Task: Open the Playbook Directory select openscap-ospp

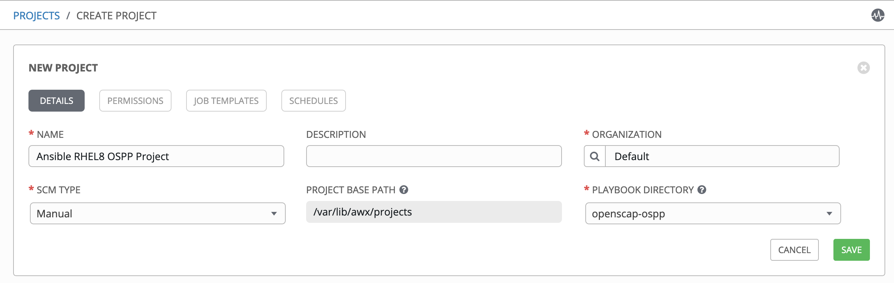Action: 713,213
